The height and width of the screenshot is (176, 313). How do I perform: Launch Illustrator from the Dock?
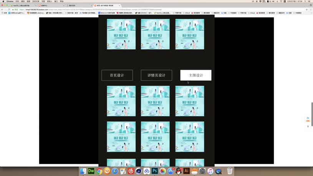(x=186, y=171)
